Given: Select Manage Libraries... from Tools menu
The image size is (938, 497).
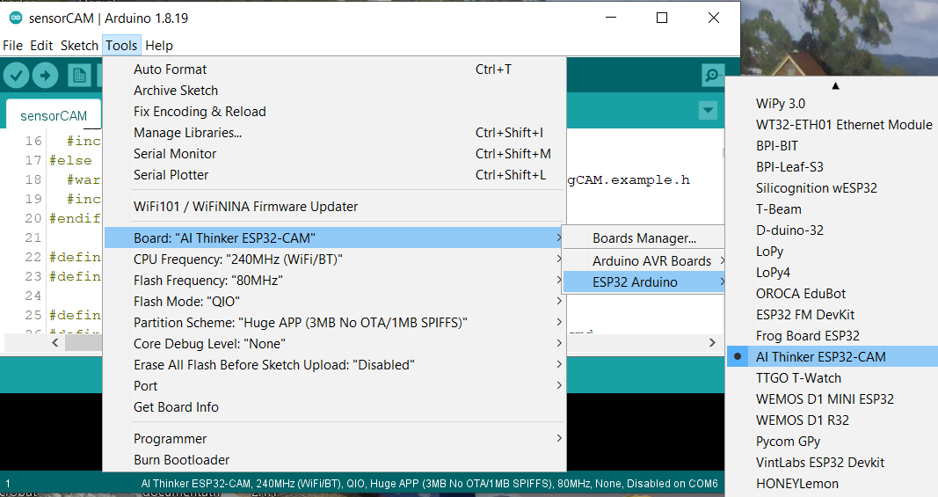Looking at the screenshot, I should pyautogui.click(x=187, y=133).
